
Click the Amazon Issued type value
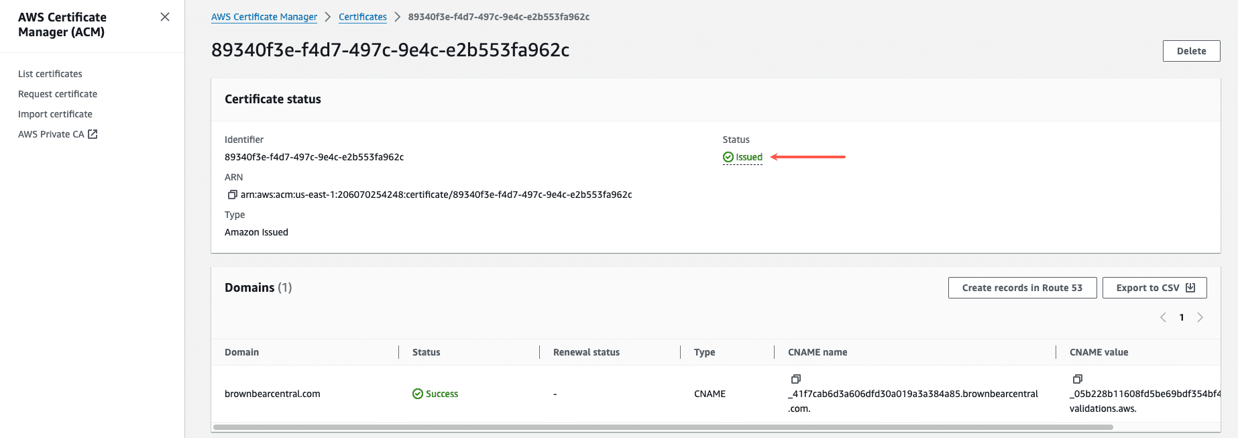click(x=256, y=232)
